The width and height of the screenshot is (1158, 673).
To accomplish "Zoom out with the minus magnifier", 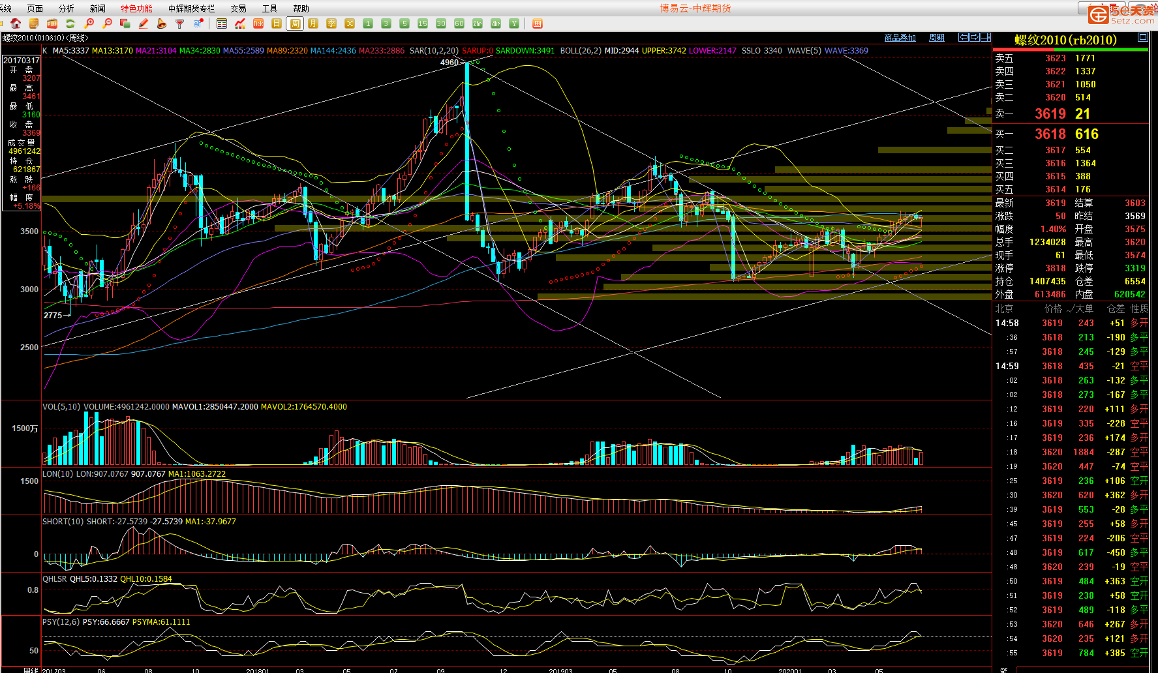I will [108, 23].
